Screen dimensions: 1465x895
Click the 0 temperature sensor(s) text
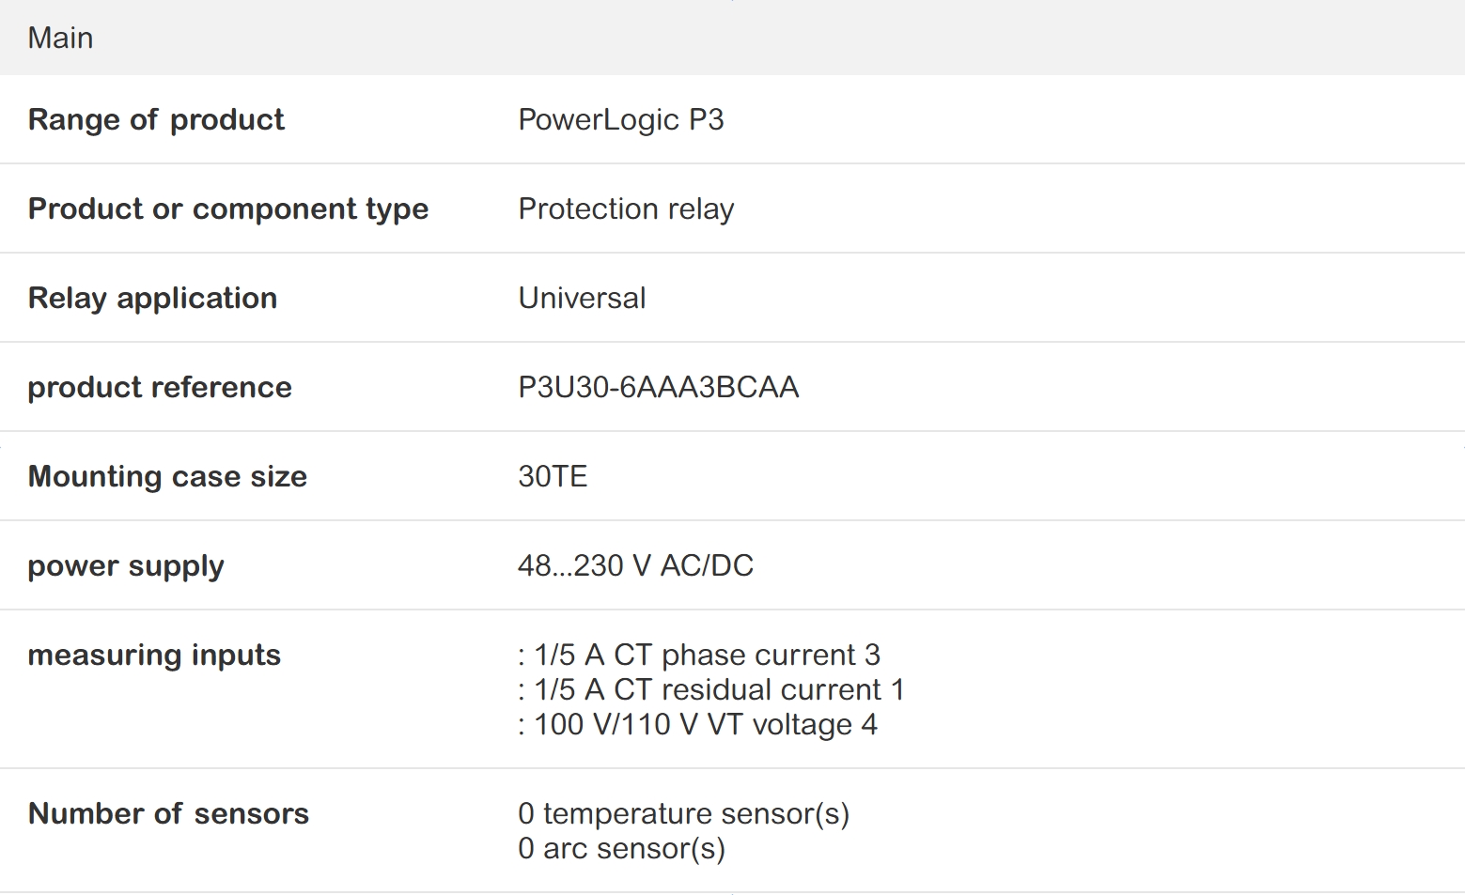pos(683,813)
